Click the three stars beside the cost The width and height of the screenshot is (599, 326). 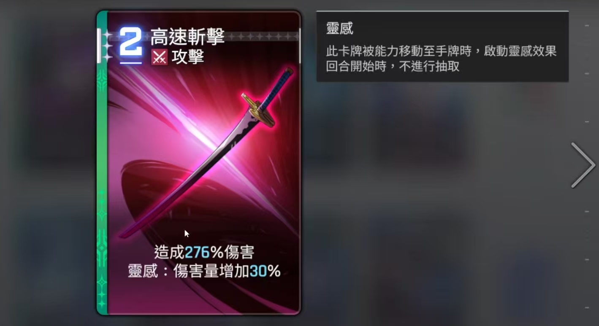(x=108, y=46)
